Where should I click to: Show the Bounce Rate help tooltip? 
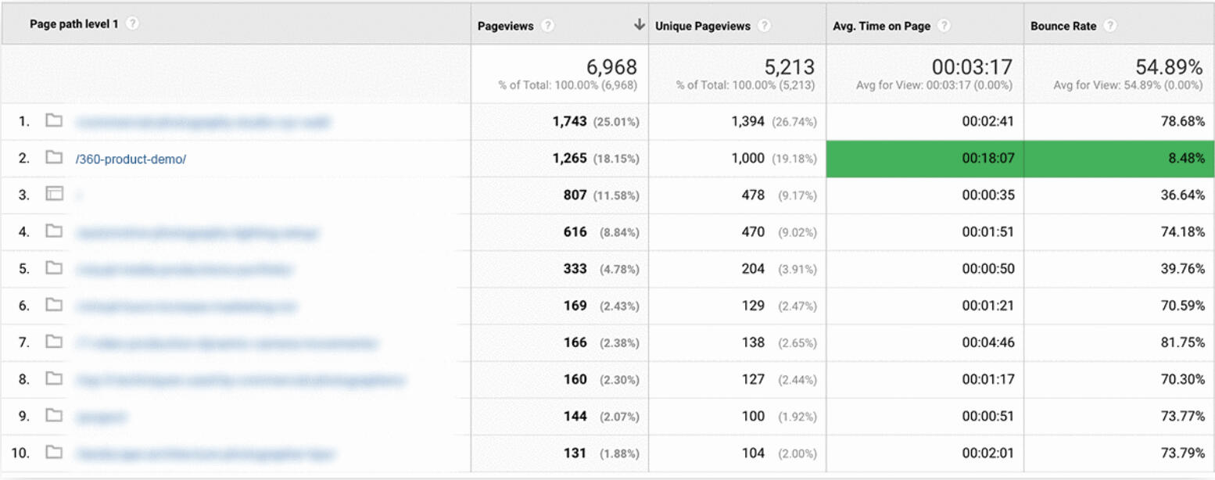click(x=1110, y=26)
